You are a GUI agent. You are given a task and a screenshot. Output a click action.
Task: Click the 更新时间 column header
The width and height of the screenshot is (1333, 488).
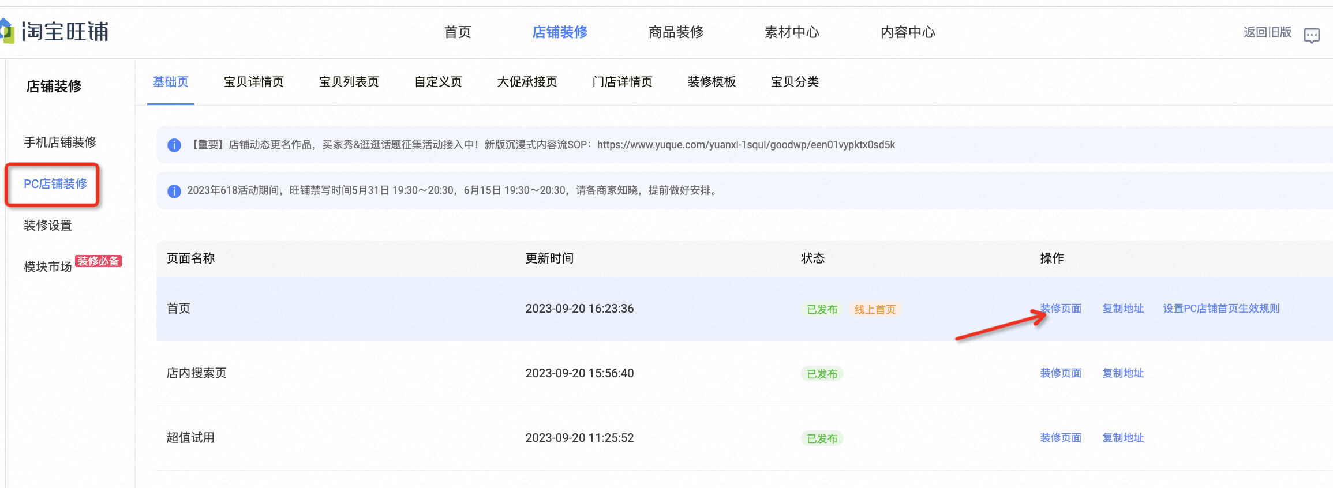[549, 258]
